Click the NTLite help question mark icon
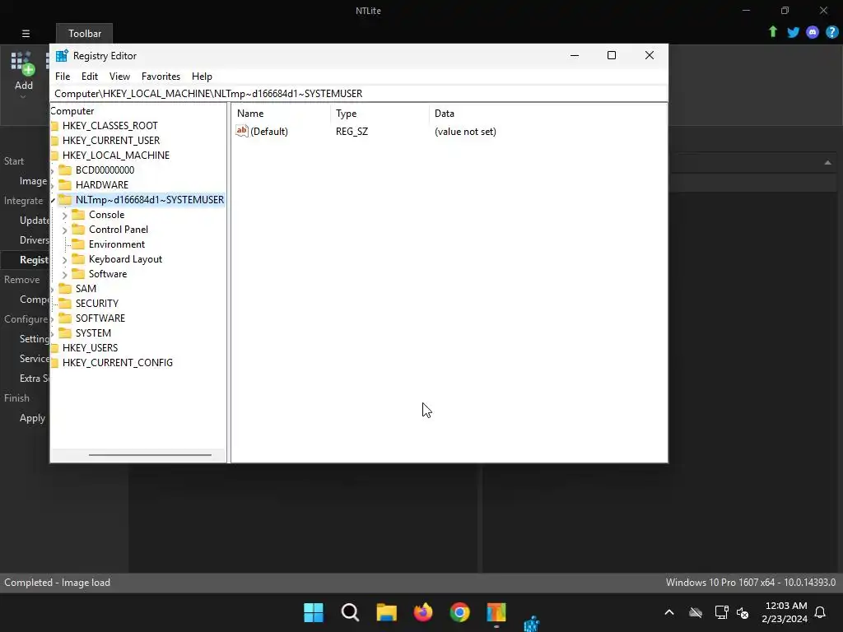This screenshot has width=843, height=632. click(831, 32)
